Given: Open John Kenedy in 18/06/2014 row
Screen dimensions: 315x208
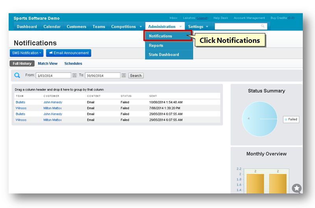Looking at the screenshot, I should point(53,102).
